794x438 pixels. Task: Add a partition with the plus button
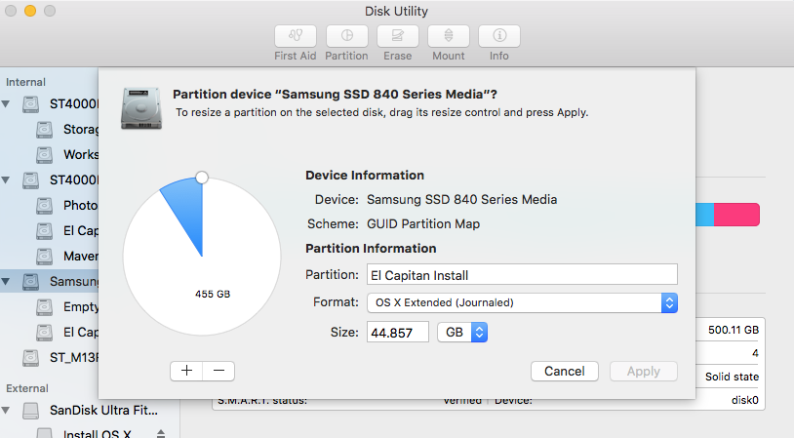click(x=186, y=371)
